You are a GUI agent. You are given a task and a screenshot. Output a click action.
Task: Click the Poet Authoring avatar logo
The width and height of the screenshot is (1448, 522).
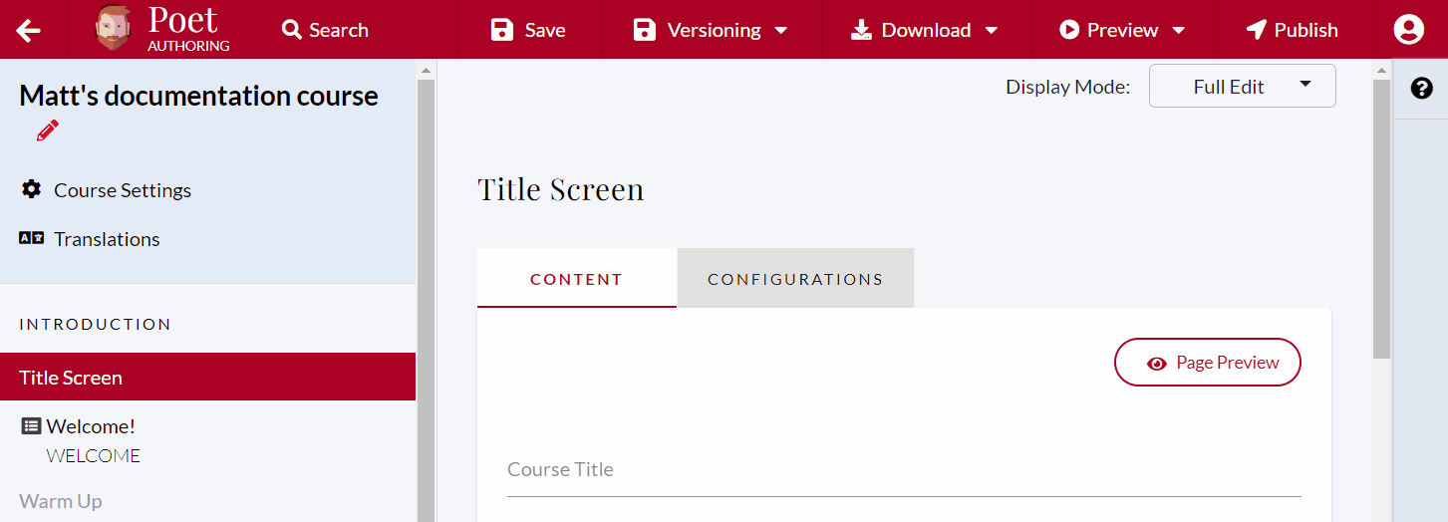113,29
